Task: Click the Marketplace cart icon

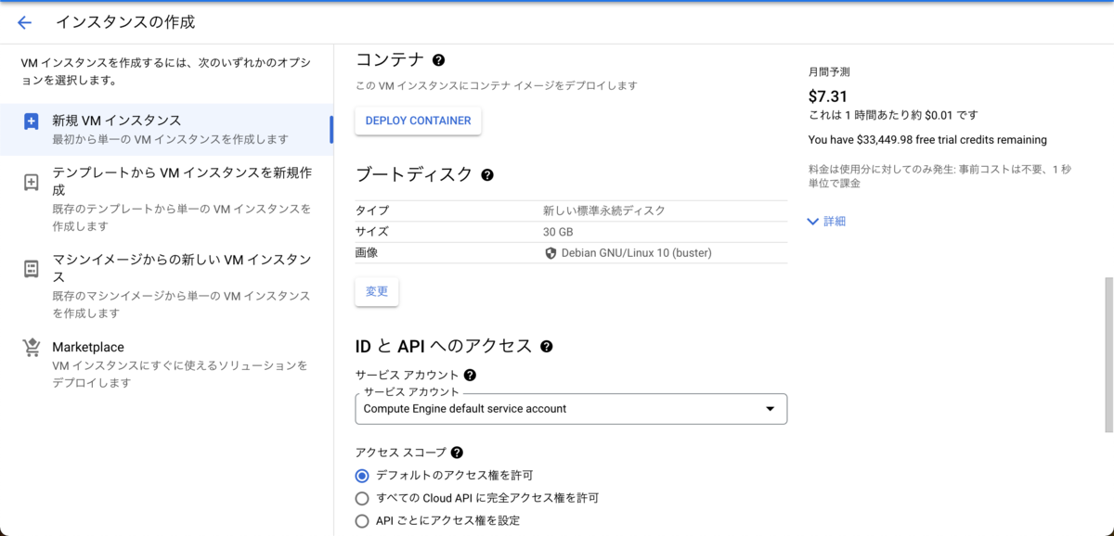Action: coord(32,348)
